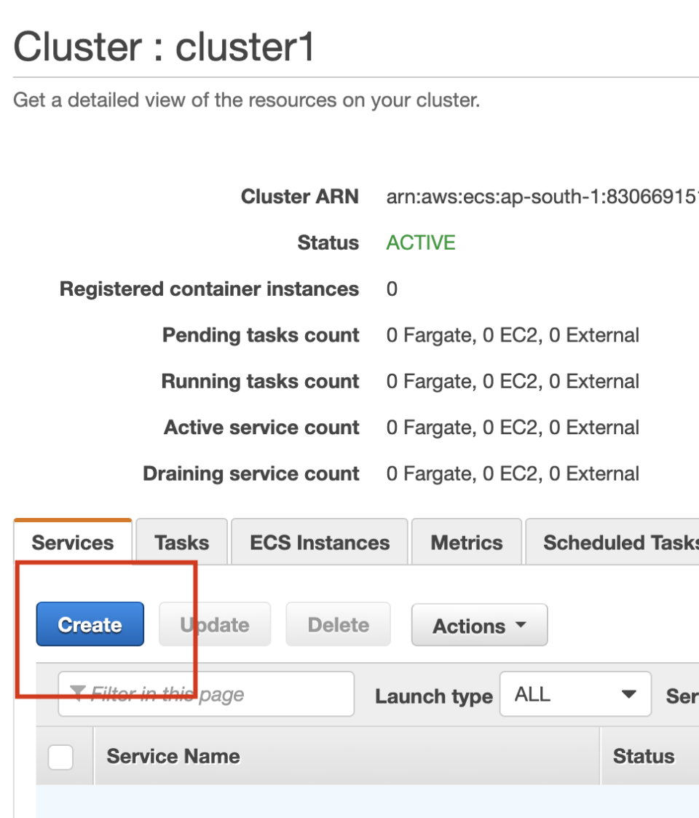This screenshot has width=699, height=818.
Task: Click the Create service button
Action: point(90,624)
